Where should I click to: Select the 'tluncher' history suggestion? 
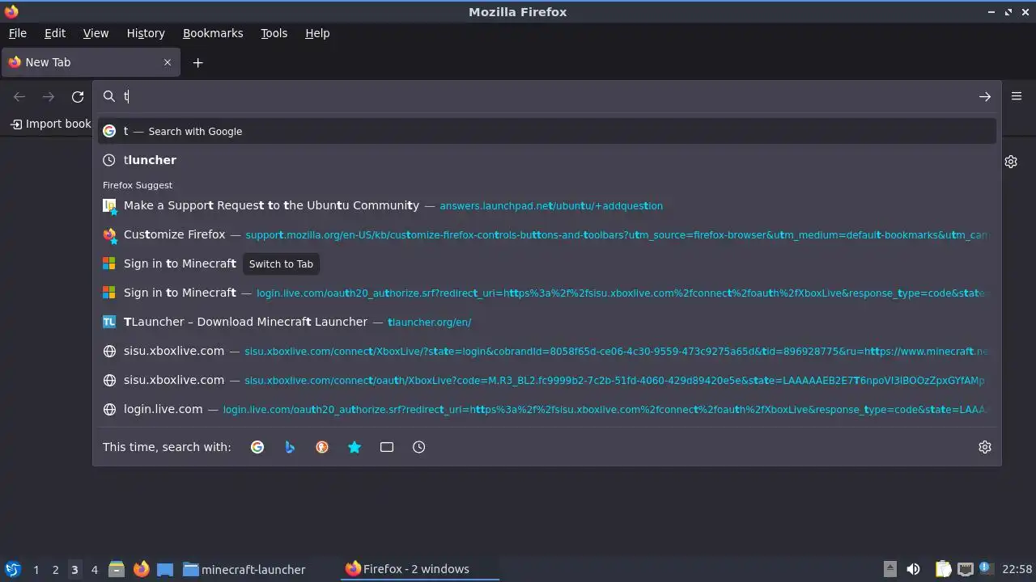[x=547, y=160]
